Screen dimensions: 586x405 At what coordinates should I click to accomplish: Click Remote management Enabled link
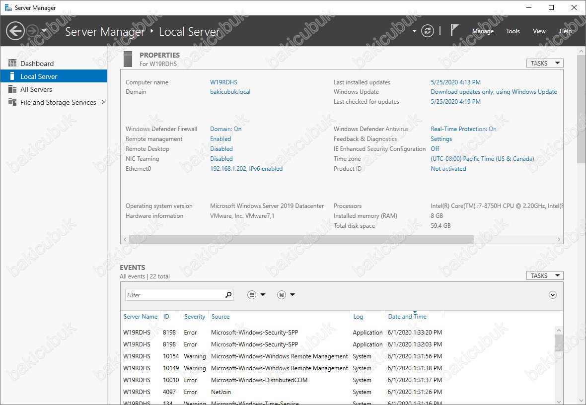click(220, 139)
